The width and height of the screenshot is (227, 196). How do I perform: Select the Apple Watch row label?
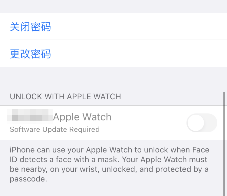(x=82, y=117)
